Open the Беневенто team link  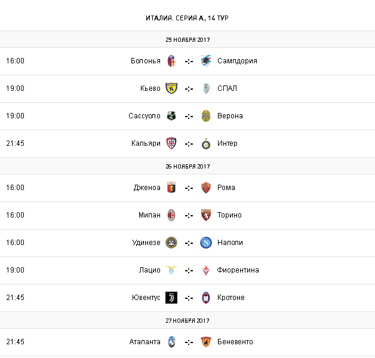pyautogui.click(x=235, y=342)
